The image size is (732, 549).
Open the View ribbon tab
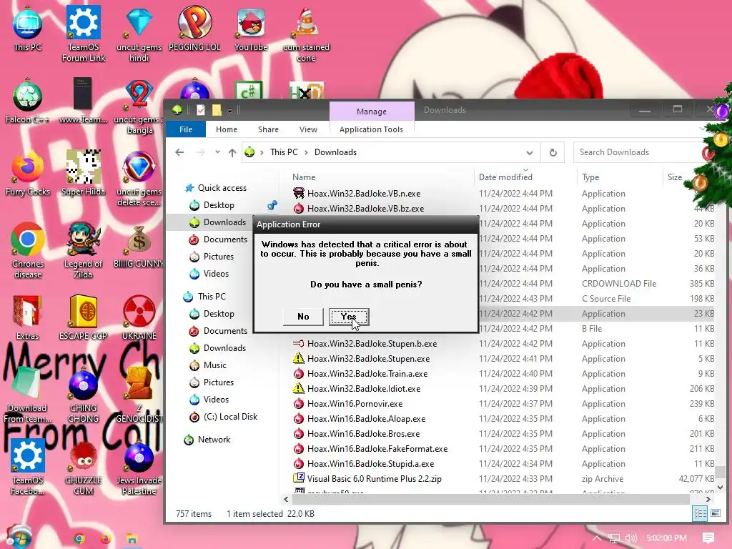[x=308, y=129]
